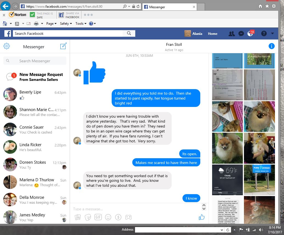Click Share via Facebook toolbar button
This screenshot has width=284, height=235.
(69, 15)
